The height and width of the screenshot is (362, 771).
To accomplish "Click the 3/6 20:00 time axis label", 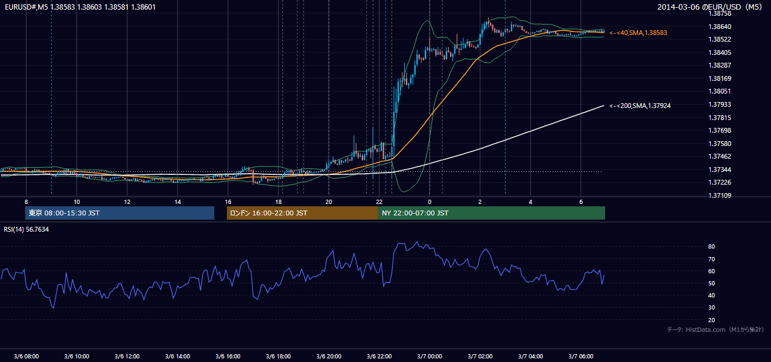I will (x=329, y=356).
